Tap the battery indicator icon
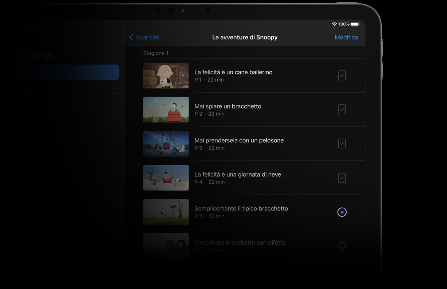The image size is (447, 289). [x=355, y=24]
